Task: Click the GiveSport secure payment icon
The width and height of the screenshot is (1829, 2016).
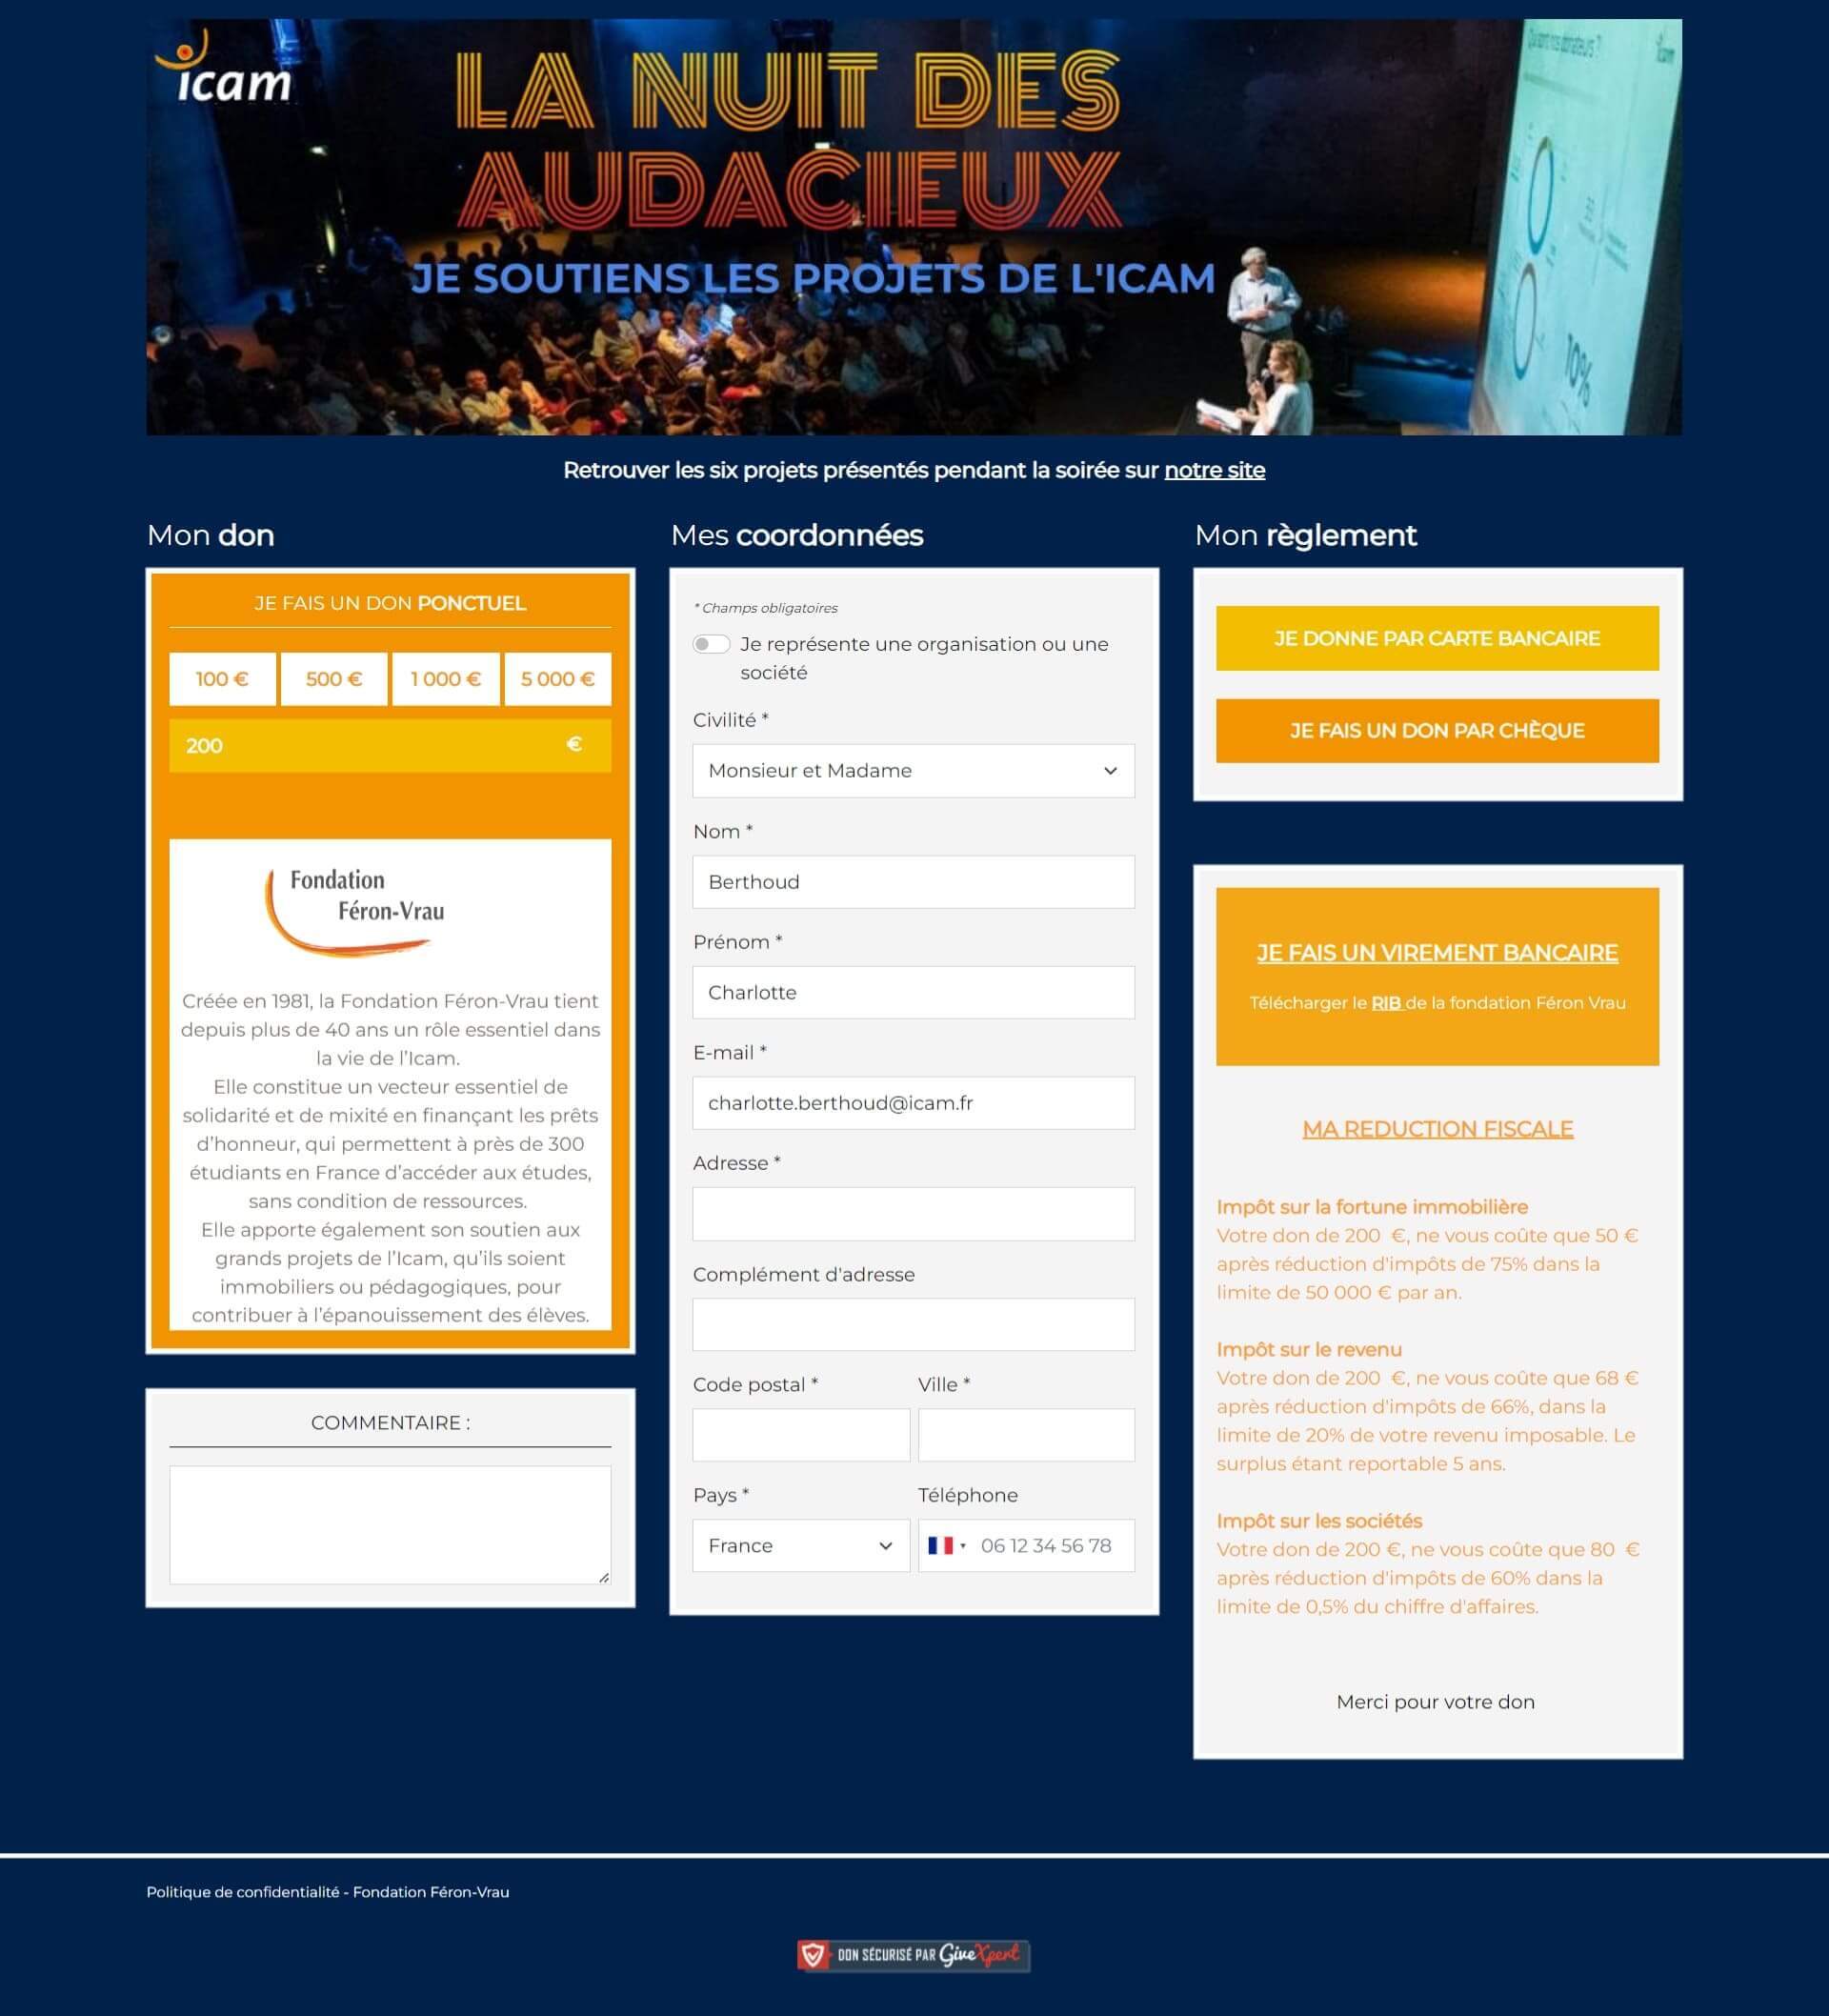Action: [913, 1953]
